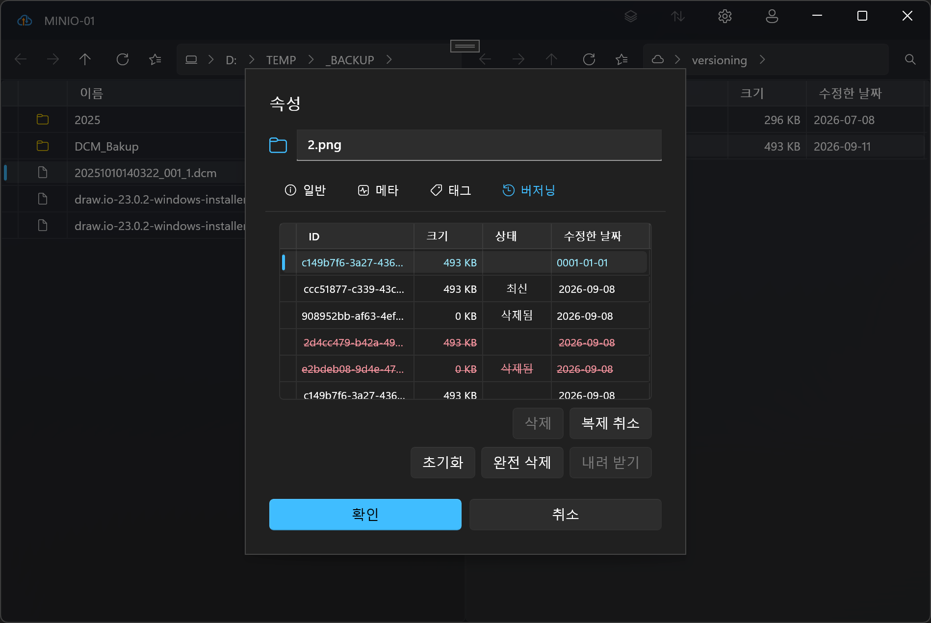Click the computer icon in left breadcrumb

(x=191, y=59)
